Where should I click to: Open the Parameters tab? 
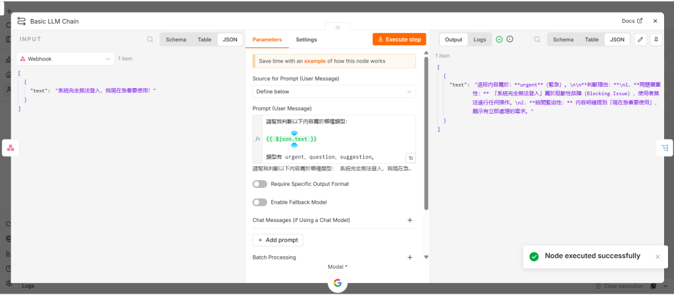tap(267, 39)
